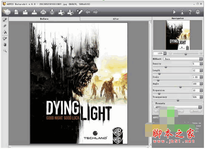
Task: Open the 100% zoom level dropdown
Action: pos(165,53)
